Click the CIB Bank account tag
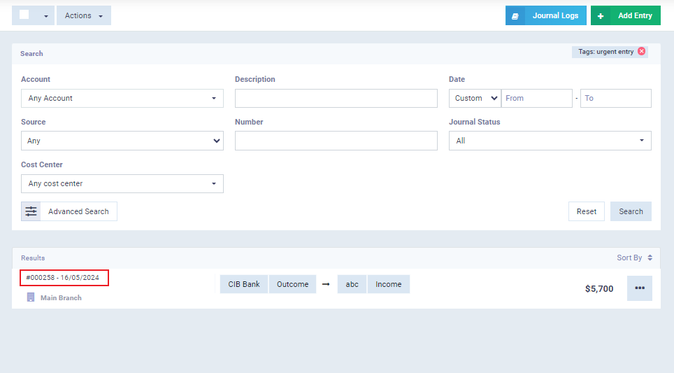 [x=244, y=284]
